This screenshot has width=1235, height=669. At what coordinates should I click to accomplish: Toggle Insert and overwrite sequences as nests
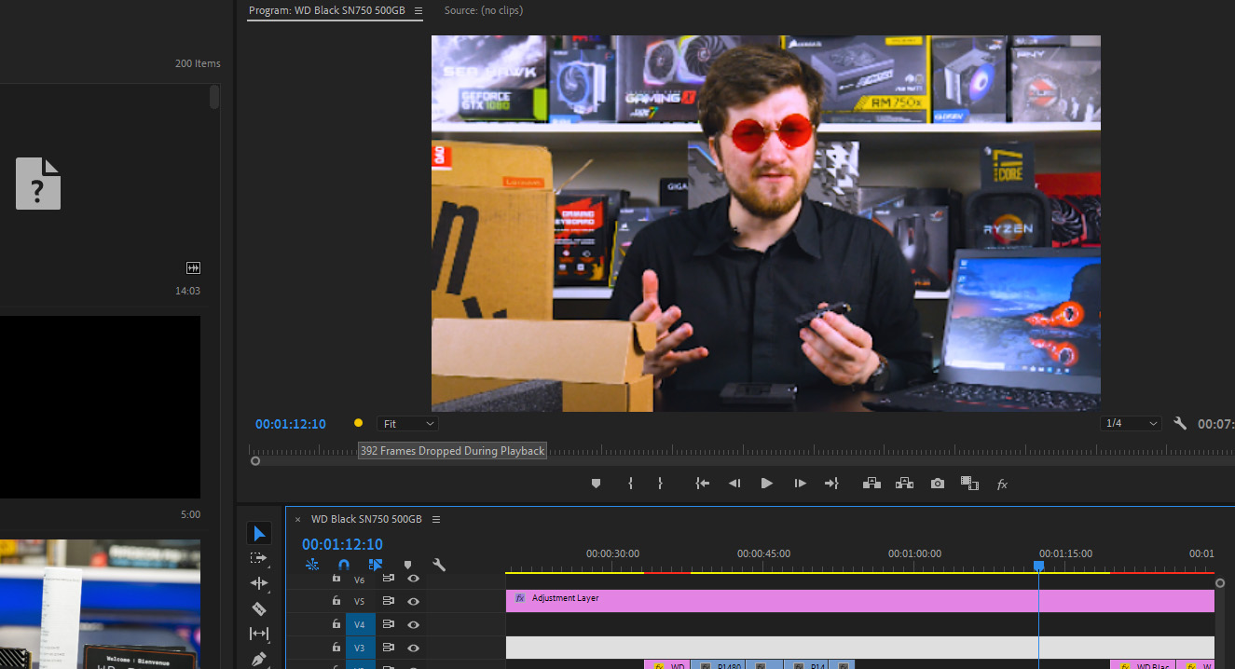(x=312, y=565)
